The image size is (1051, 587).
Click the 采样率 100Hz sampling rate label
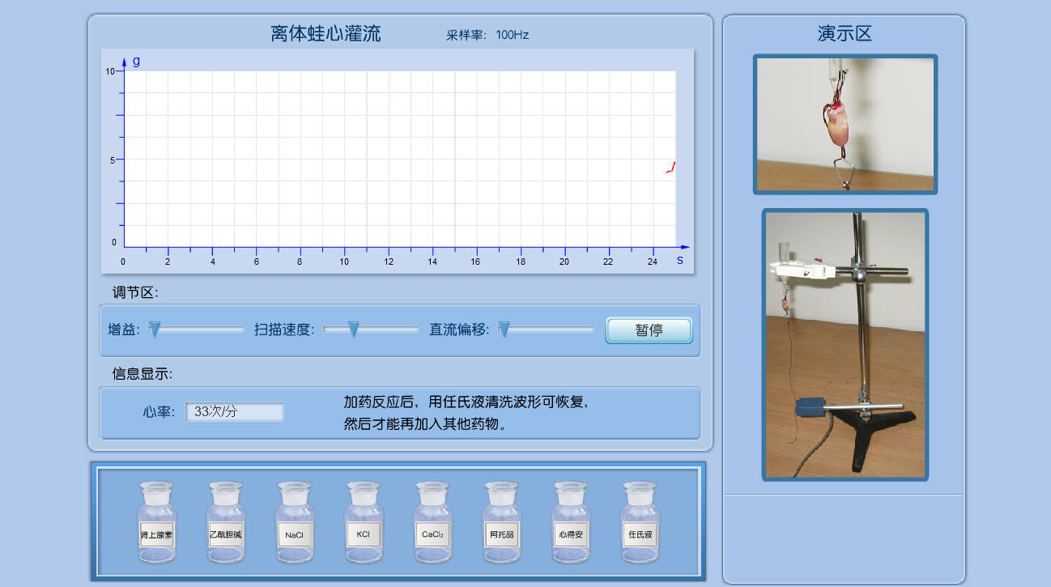coord(487,35)
